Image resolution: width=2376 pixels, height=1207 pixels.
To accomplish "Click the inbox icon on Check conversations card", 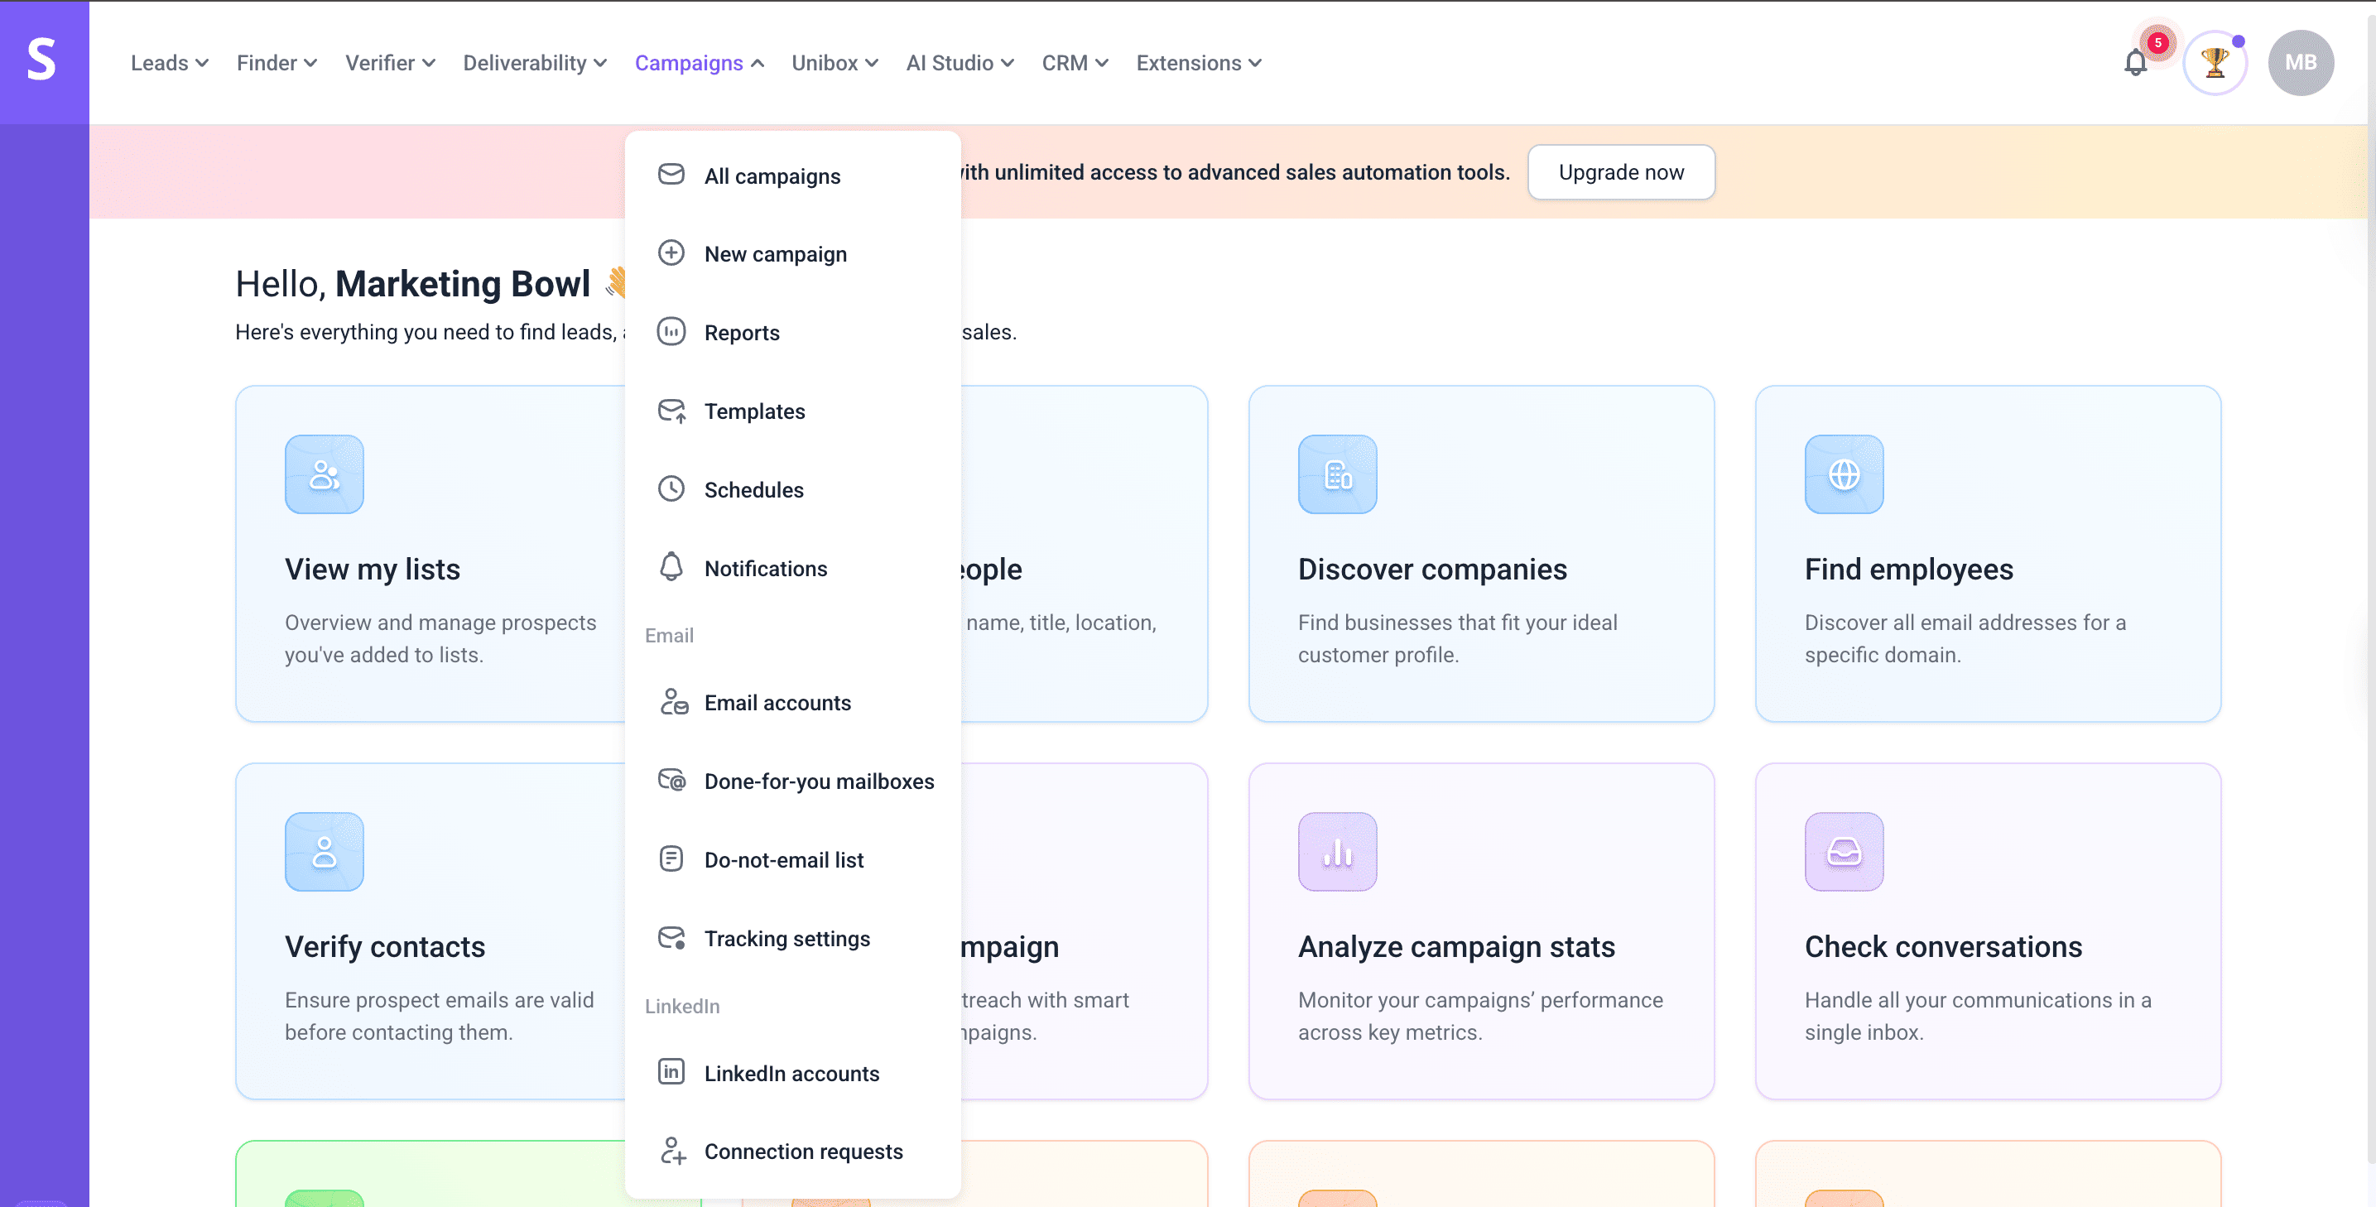I will pos(1844,851).
